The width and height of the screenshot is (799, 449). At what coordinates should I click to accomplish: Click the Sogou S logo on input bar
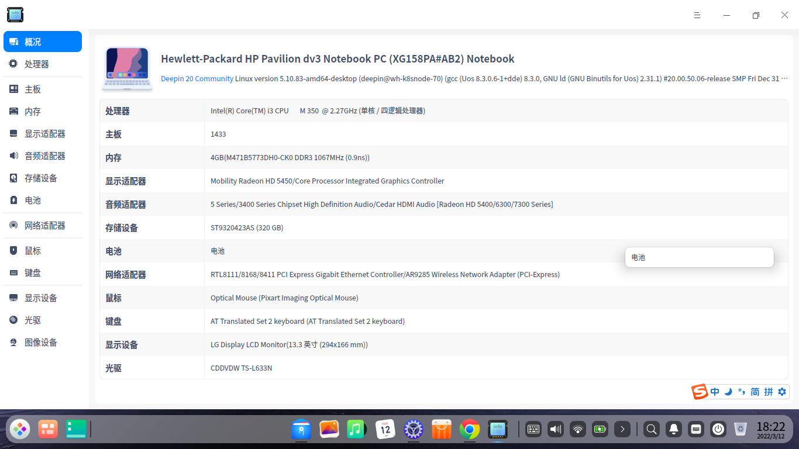pyautogui.click(x=700, y=392)
